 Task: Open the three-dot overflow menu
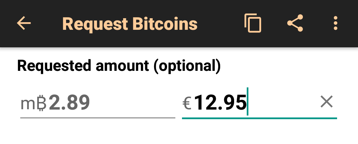335,23
